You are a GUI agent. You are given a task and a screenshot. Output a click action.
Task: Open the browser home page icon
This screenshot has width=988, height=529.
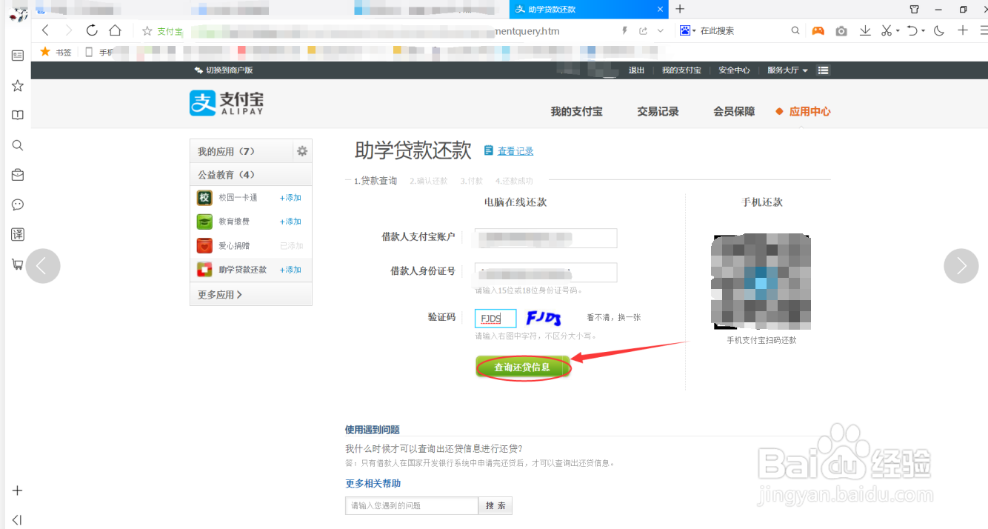click(x=115, y=30)
